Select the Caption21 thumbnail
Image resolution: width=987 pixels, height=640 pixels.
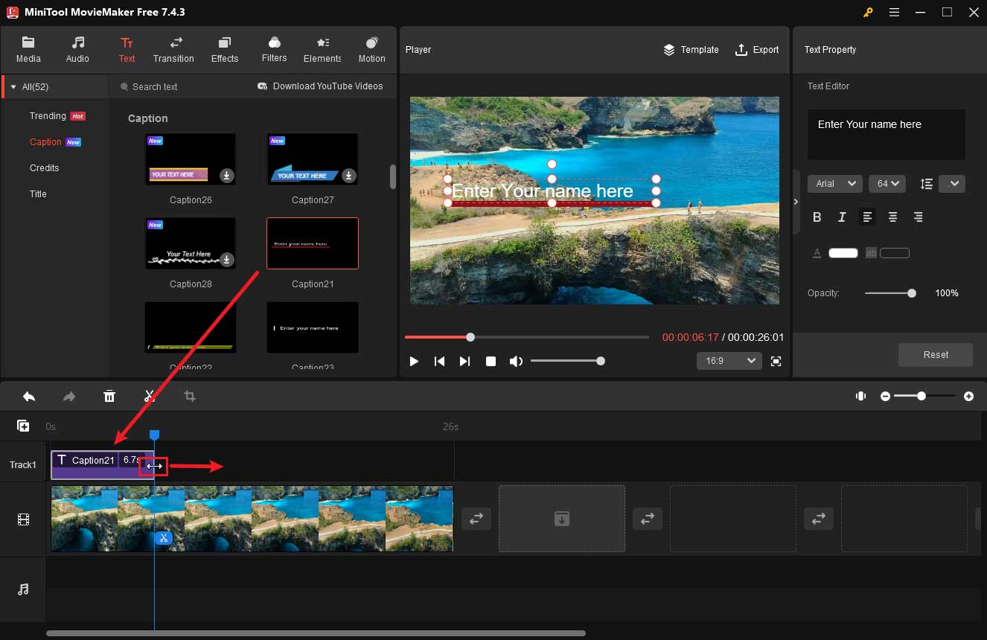click(x=313, y=243)
